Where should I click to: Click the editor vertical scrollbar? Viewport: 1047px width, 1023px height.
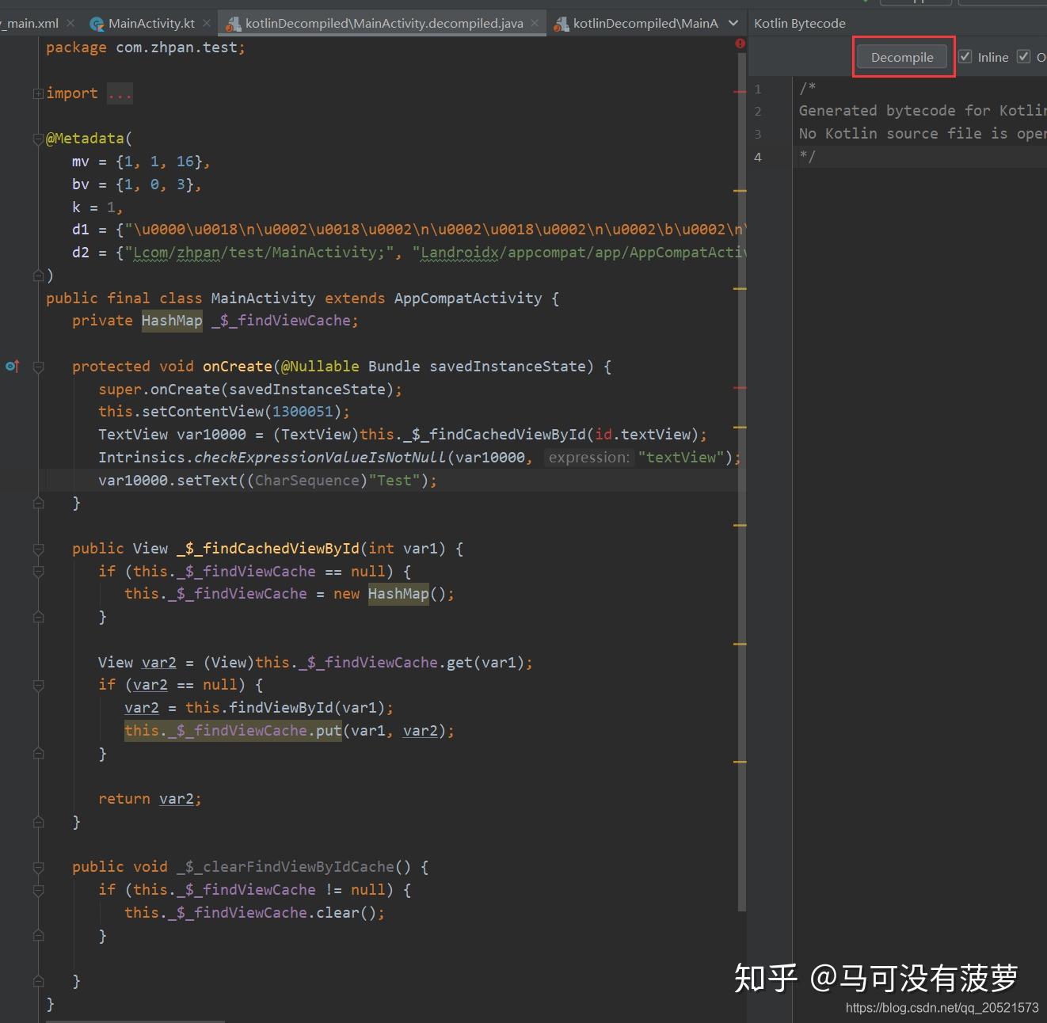[741, 475]
